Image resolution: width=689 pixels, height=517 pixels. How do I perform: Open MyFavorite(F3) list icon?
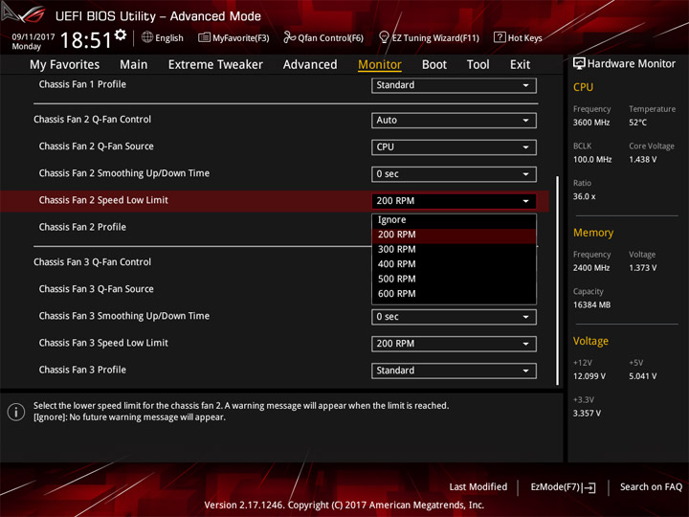(204, 37)
